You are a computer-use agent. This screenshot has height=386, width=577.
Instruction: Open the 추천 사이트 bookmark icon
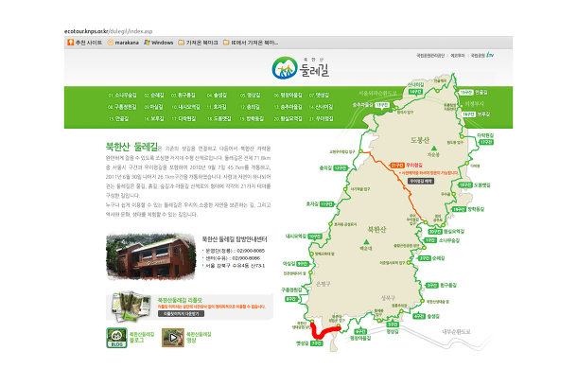pos(71,43)
